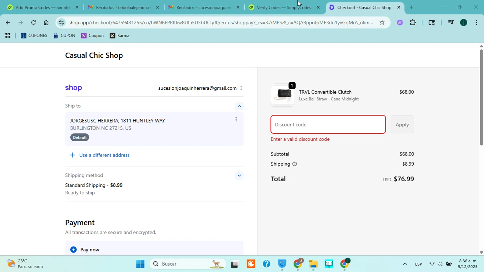Open File Explorer from taskbar
The image size is (484, 272).
313,264
